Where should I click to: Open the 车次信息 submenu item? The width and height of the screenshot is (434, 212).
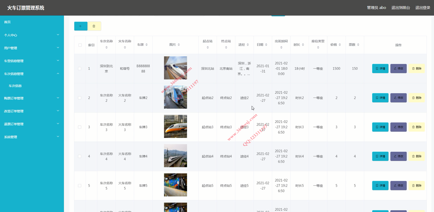[x=32, y=86]
